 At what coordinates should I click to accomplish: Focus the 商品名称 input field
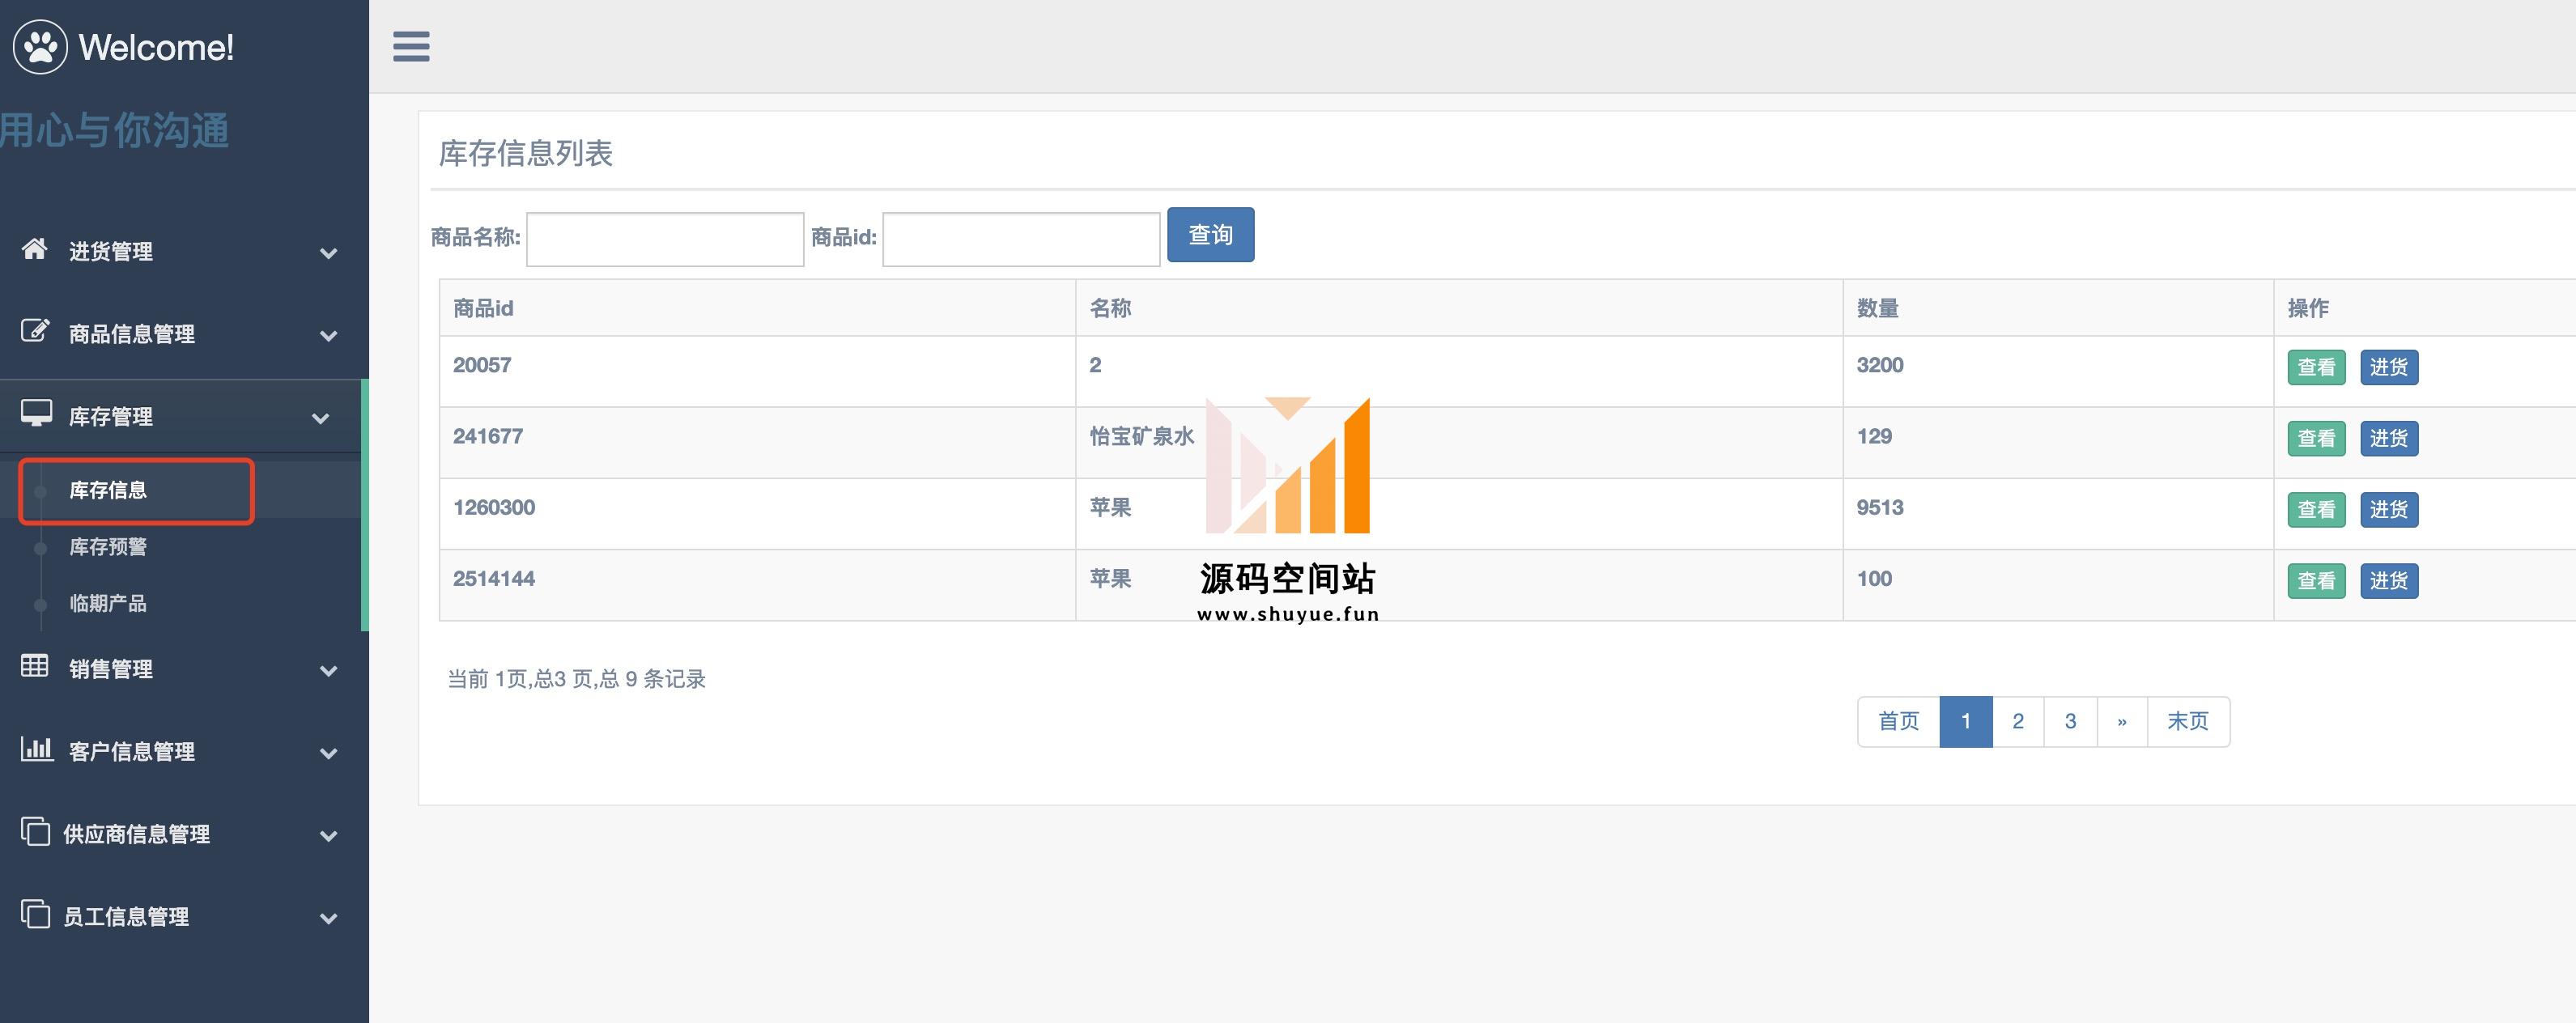click(x=665, y=239)
